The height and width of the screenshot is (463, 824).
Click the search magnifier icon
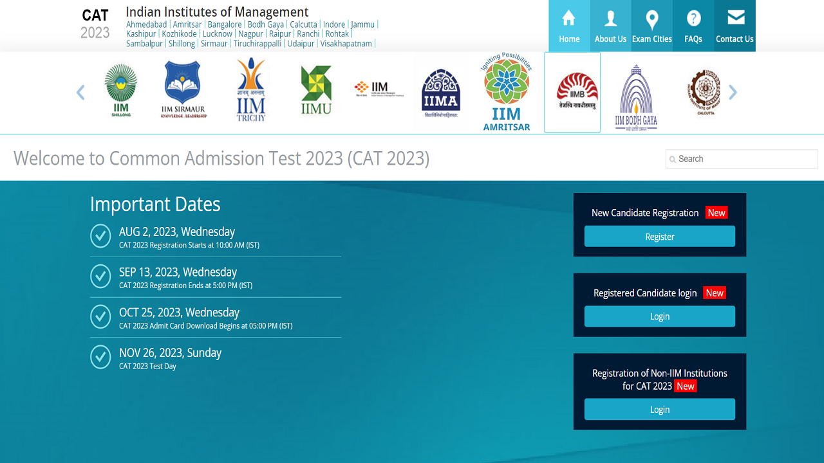(x=673, y=159)
